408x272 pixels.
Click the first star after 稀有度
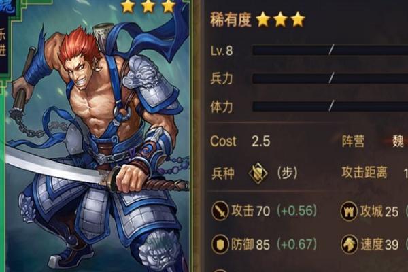click(263, 19)
